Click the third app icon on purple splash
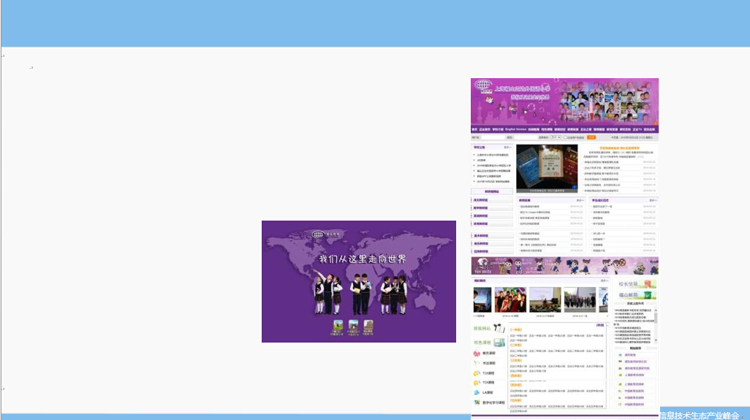The width and height of the screenshot is (750, 420). (368, 325)
